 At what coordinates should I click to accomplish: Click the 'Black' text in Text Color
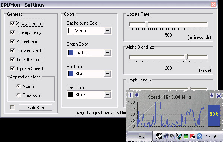80,95
